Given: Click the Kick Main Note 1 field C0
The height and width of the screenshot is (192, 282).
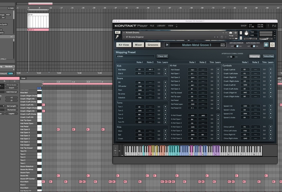Looking at the screenshot, I should (139, 70).
